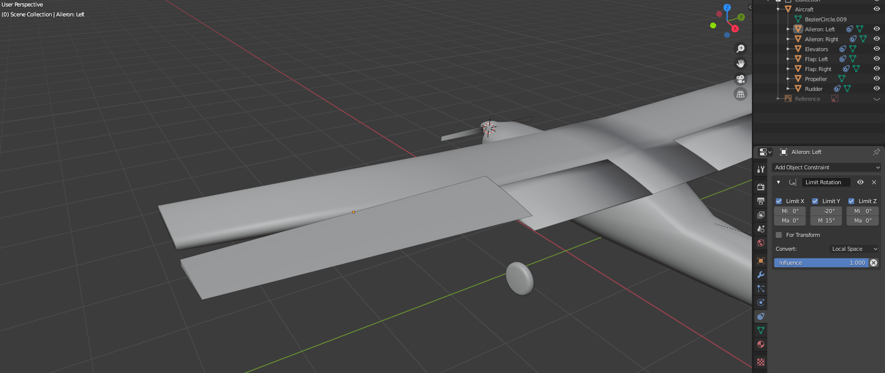
Task: Open the Render properties tab
Action: 761,187
